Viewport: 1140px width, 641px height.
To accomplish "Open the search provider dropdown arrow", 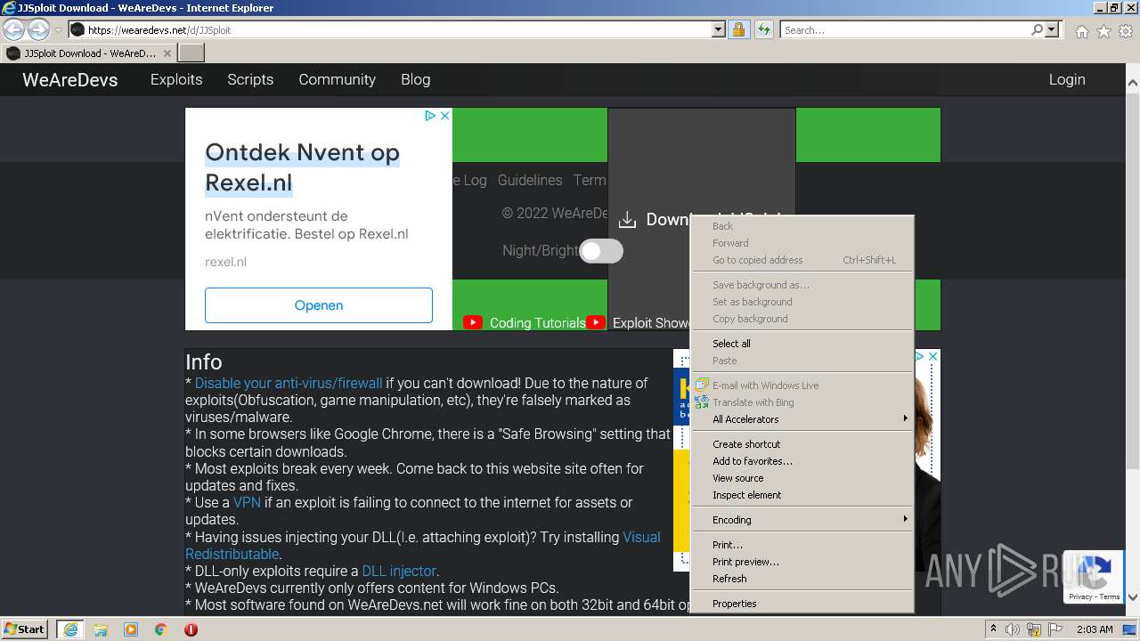I will tap(1052, 29).
